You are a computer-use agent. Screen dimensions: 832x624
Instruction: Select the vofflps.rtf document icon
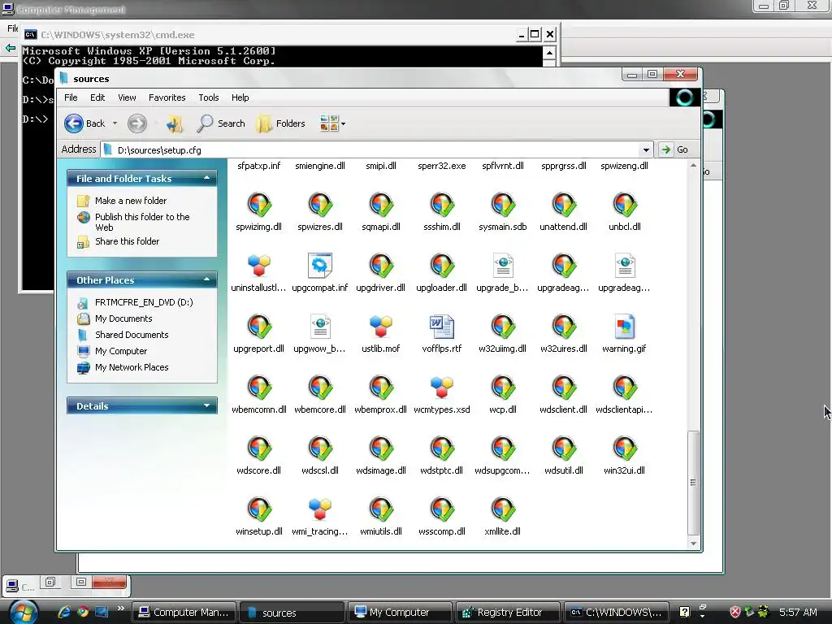[x=441, y=327]
